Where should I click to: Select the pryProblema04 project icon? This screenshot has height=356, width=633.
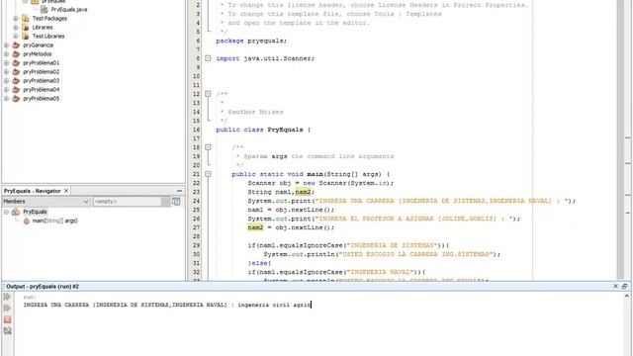16,89
